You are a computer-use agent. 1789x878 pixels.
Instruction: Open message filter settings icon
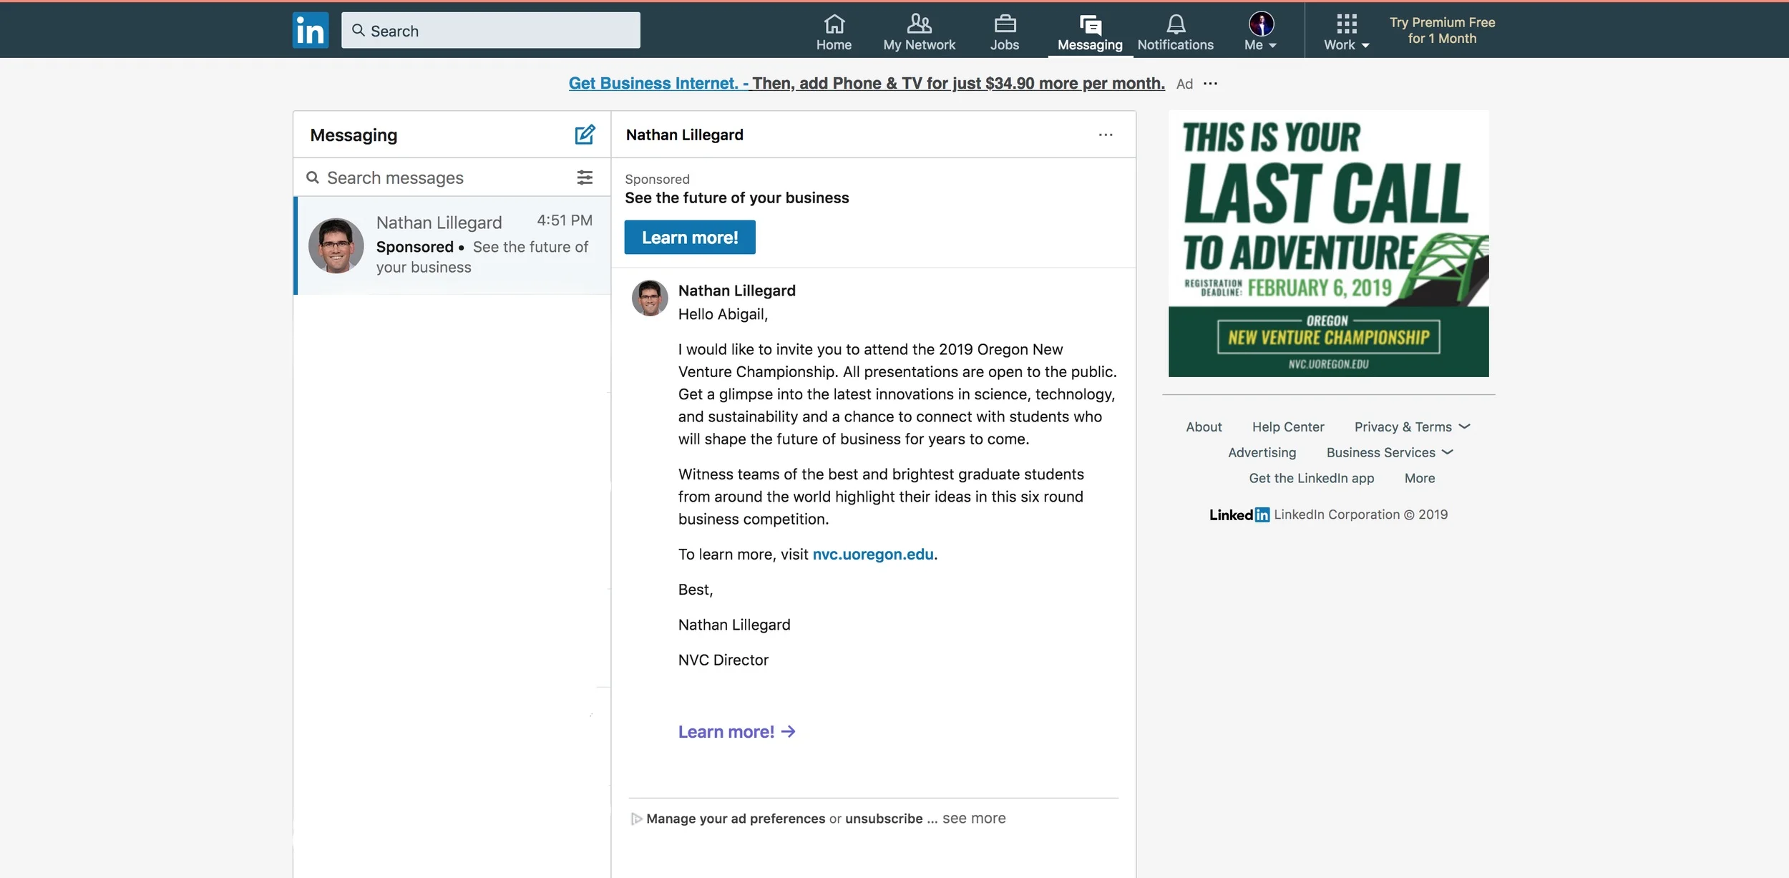click(585, 177)
